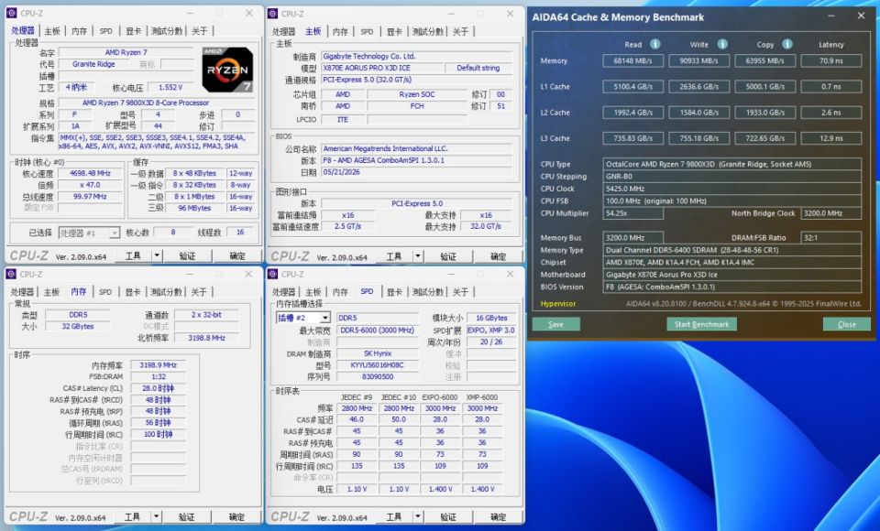Click the Copy info icon in AIDA64

tap(787, 44)
